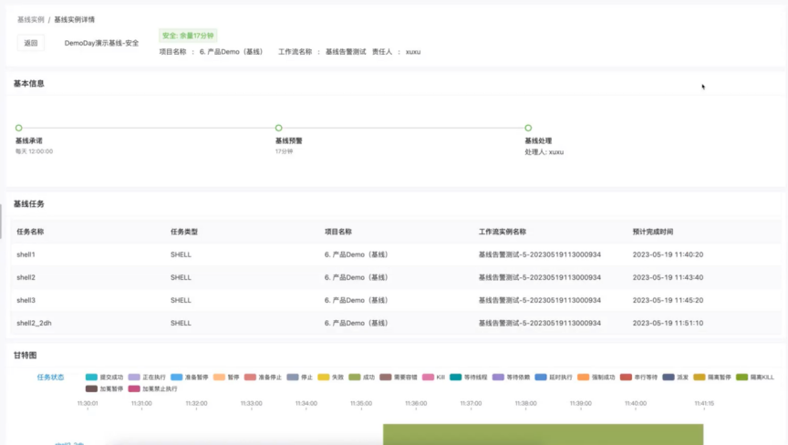Click shell3's workflow instance name
This screenshot has height=445, width=788.
pos(540,300)
